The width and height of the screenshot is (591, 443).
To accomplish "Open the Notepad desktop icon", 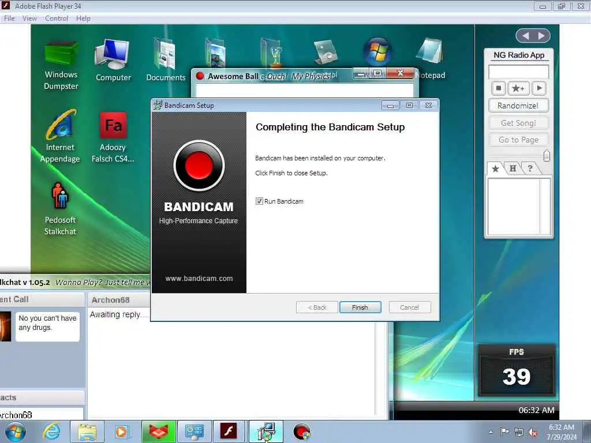I will coord(429,58).
